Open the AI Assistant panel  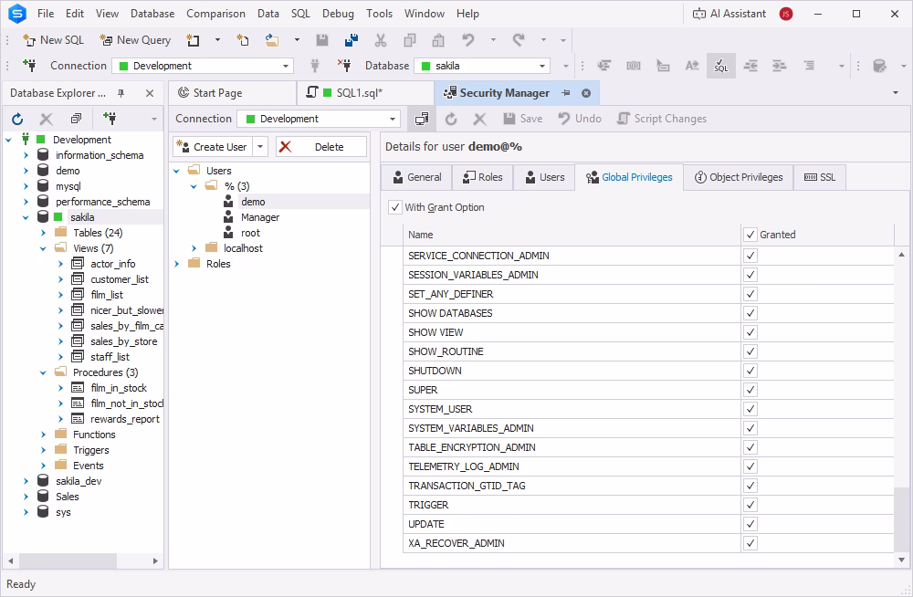(729, 14)
